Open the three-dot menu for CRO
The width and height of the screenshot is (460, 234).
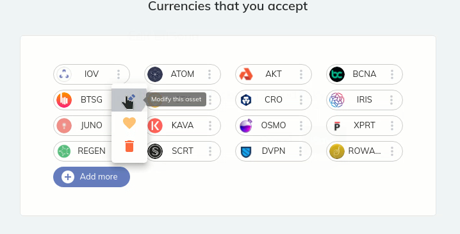click(301, 100)
